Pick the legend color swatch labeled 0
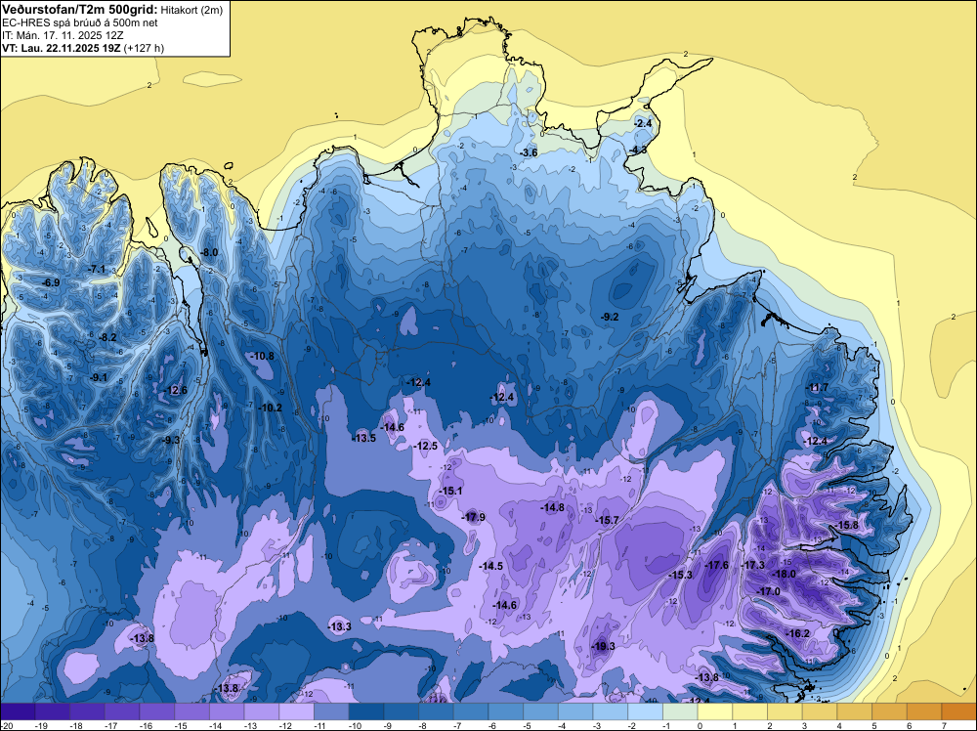Viewport: 977px width, 731px height. [715, 710]
